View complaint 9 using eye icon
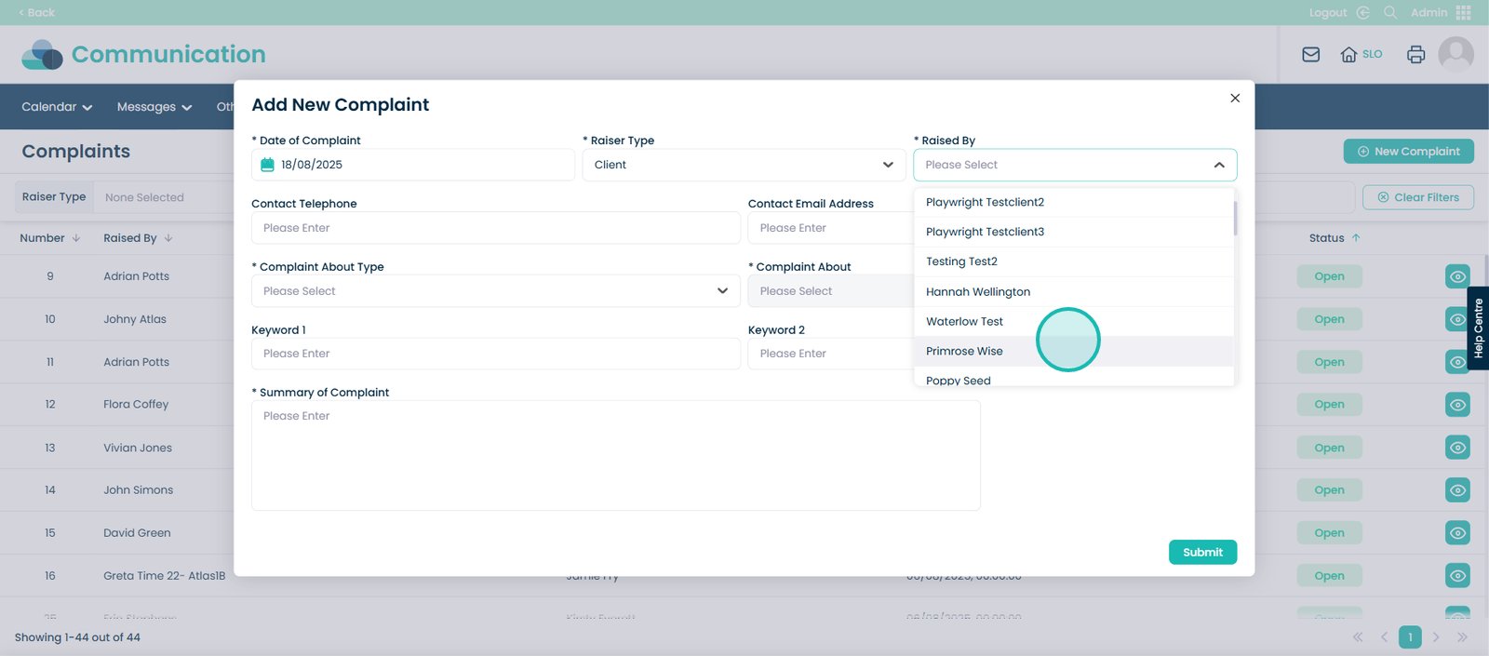The image size is (1489, 656). click(x=1457, y=276)
